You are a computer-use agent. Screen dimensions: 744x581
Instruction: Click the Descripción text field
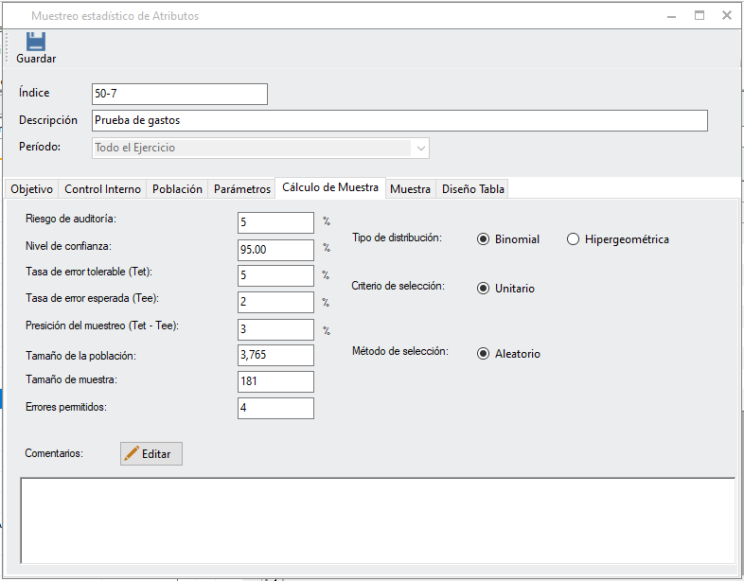point(399,120)
